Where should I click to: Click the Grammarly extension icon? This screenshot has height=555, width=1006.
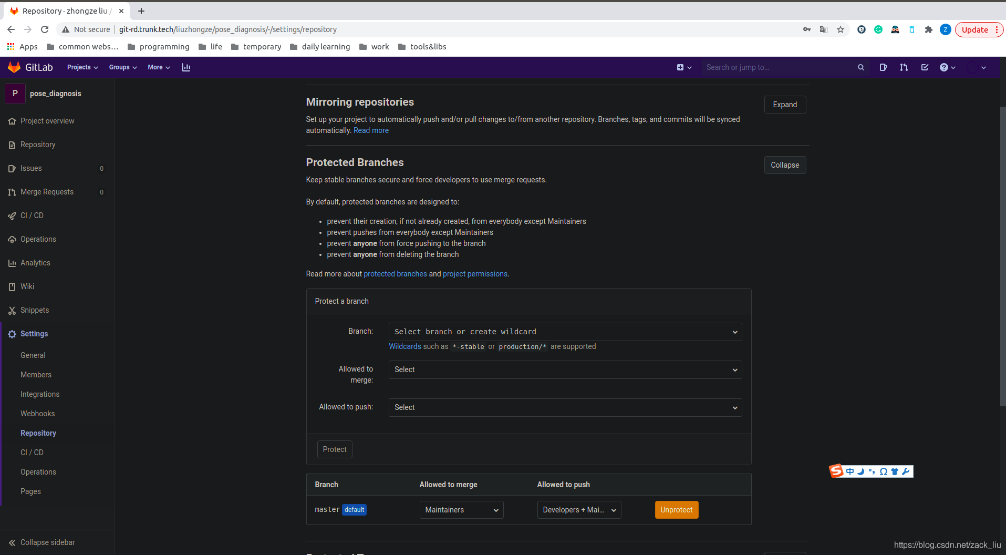878,29
